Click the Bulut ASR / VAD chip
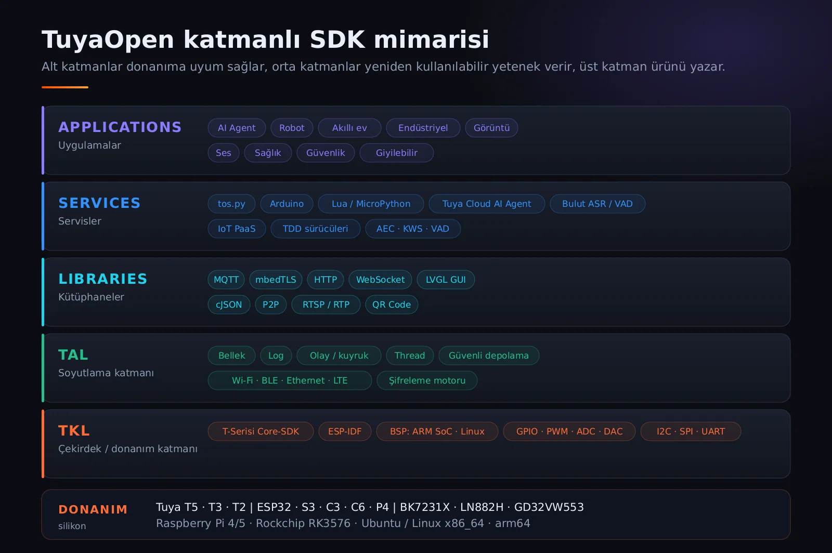 [x=597, y=204]
